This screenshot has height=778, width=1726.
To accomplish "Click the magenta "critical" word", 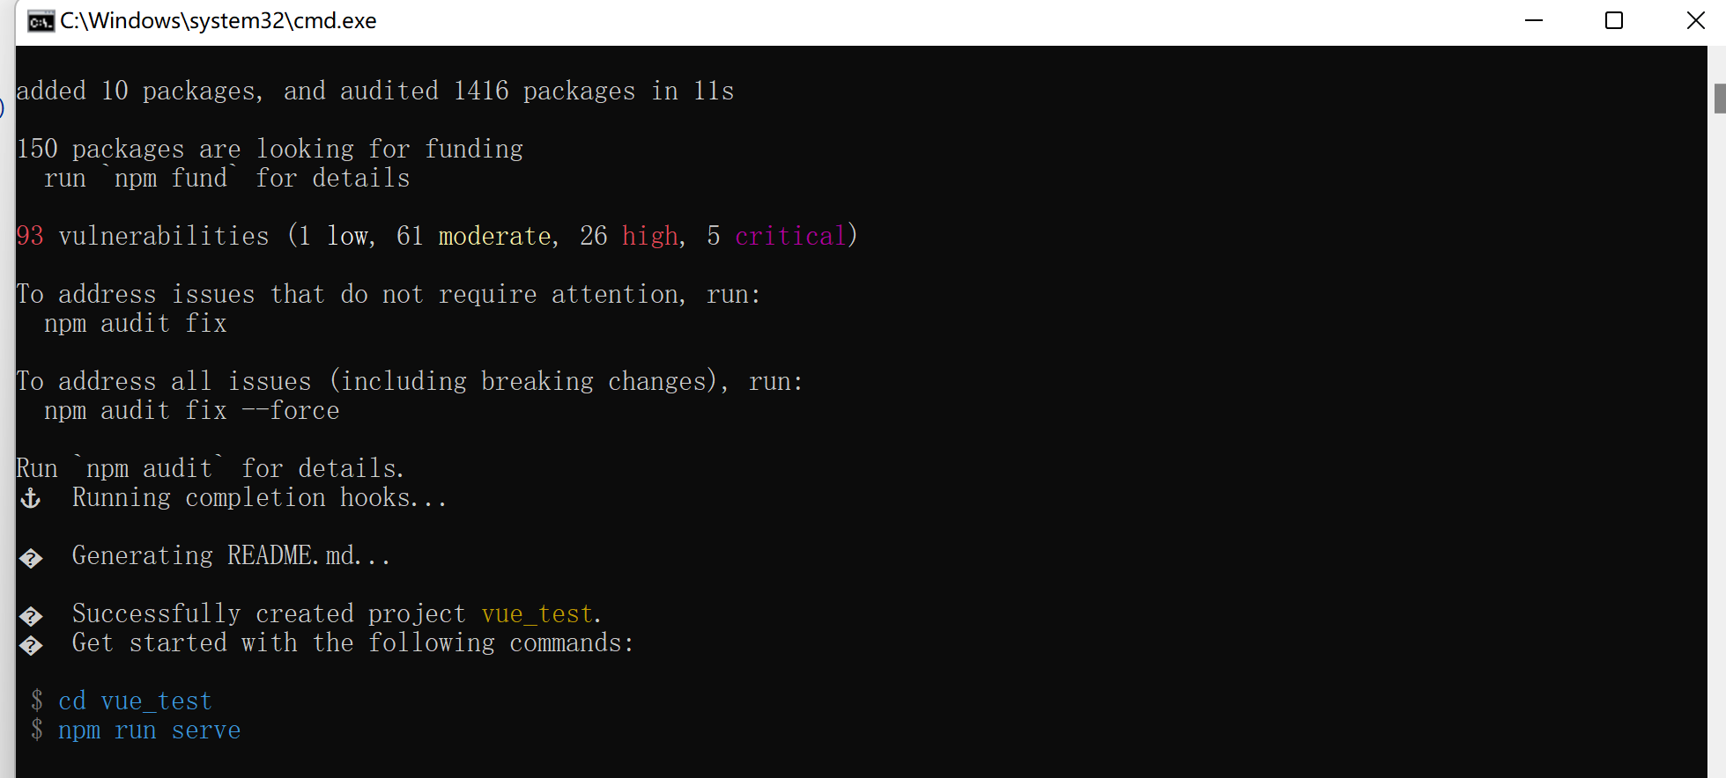I will [x=790, y=236].
